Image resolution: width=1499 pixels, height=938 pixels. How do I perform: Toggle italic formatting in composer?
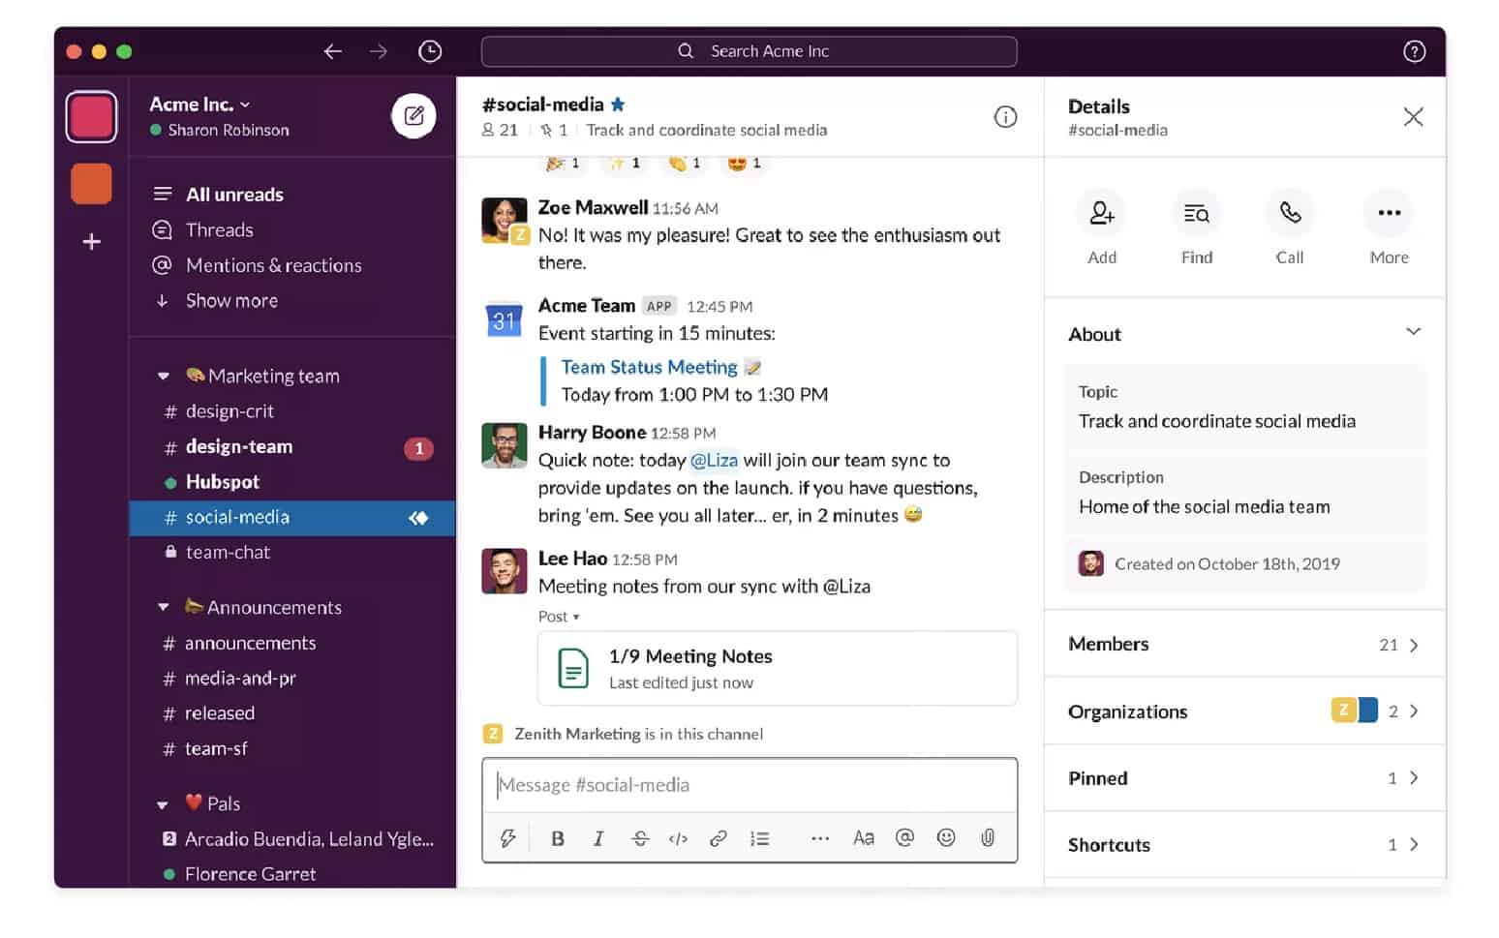pos(598,838)
